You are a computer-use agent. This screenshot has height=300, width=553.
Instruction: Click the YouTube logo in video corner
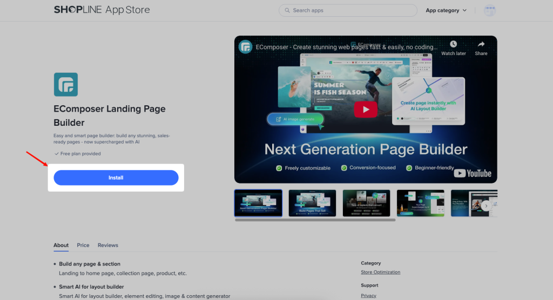473,173
